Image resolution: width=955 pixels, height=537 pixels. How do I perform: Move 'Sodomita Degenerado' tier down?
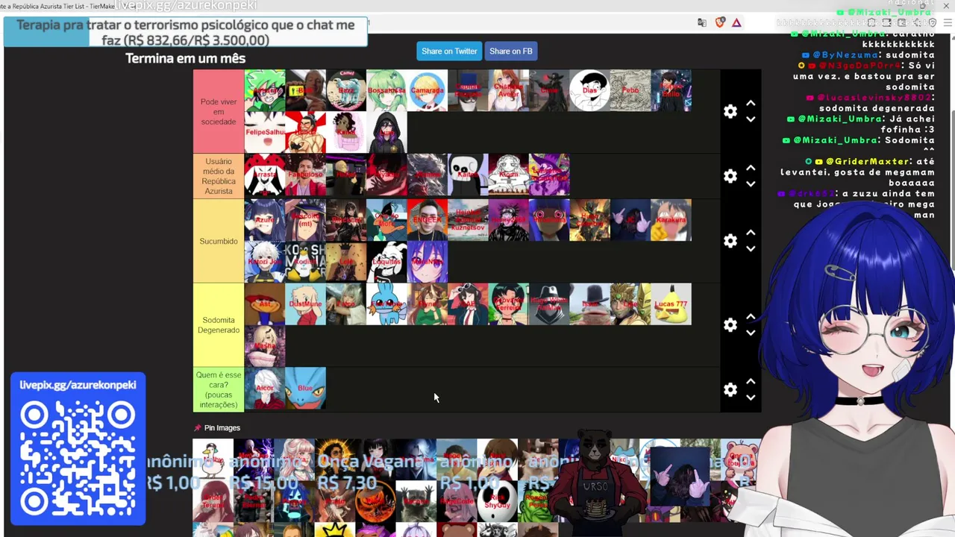pos(751,333)
